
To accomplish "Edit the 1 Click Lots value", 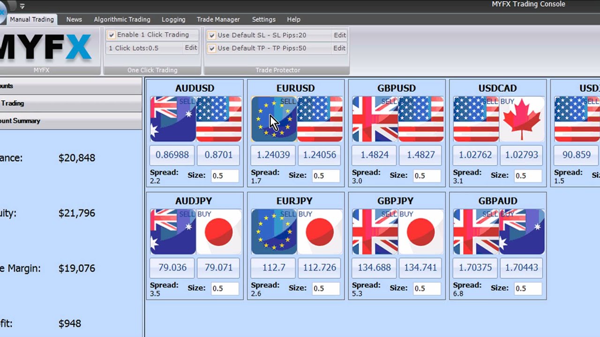I will tap(191, 48).
